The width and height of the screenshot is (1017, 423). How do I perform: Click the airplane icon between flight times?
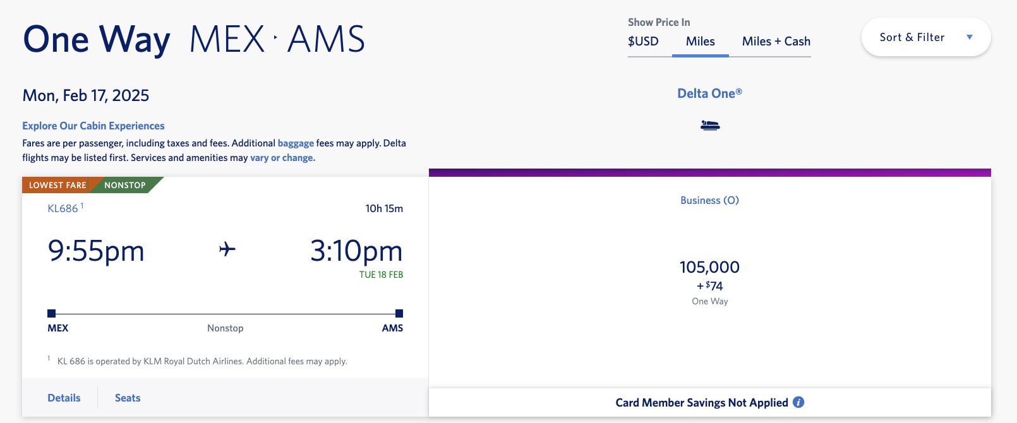pos(227,249)
